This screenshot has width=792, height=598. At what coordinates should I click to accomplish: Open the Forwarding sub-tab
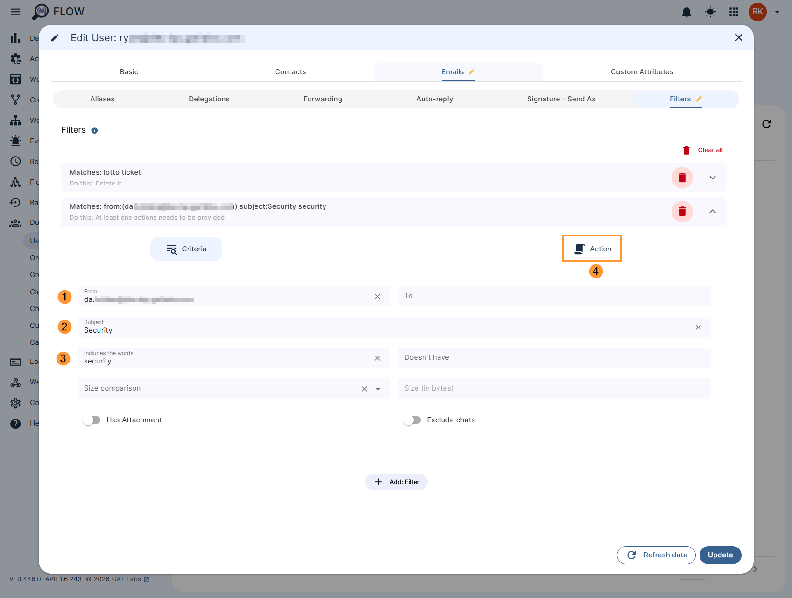(x=323, y=99)
